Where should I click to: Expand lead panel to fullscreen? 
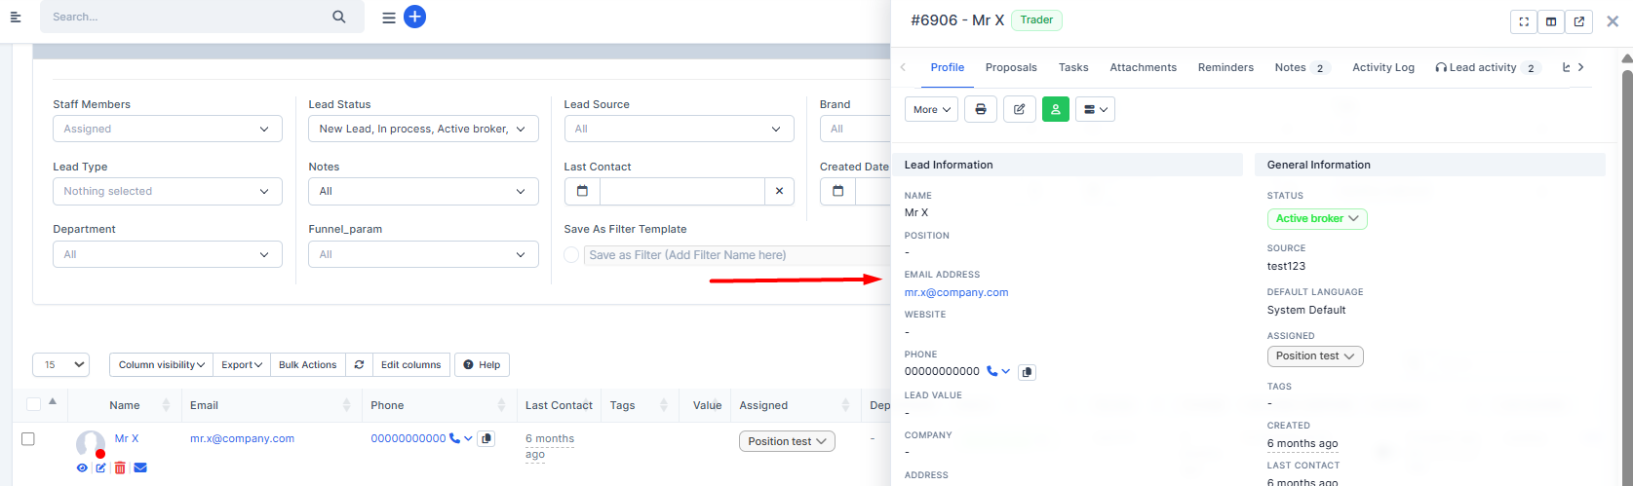[1524, 22]
